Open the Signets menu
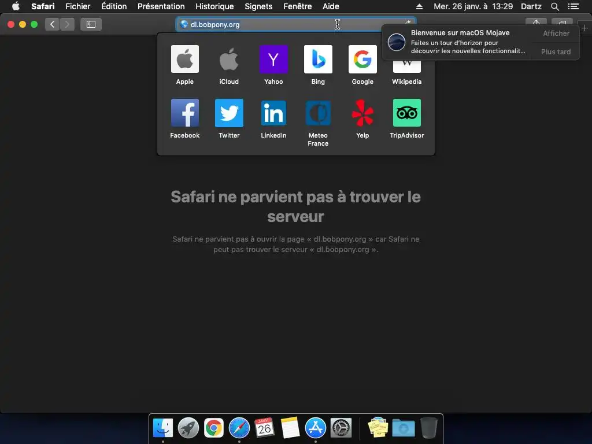This screenshot has width=592, height=444. [258, 6]
